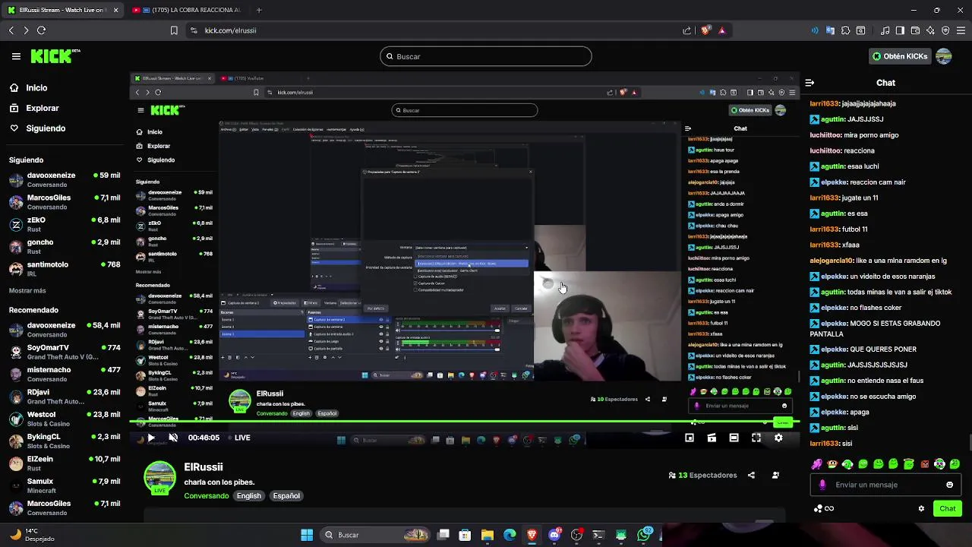Expand Mostrar más in following list
Viewport: 972px width, 547px height.
click(x=27, y=290)
